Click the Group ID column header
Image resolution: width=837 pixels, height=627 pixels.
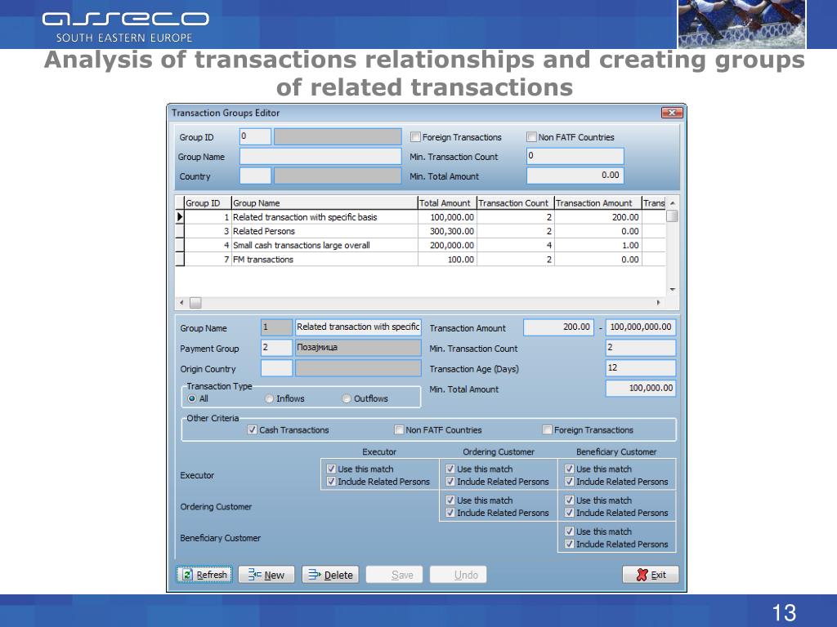click(x=208, y=202)
